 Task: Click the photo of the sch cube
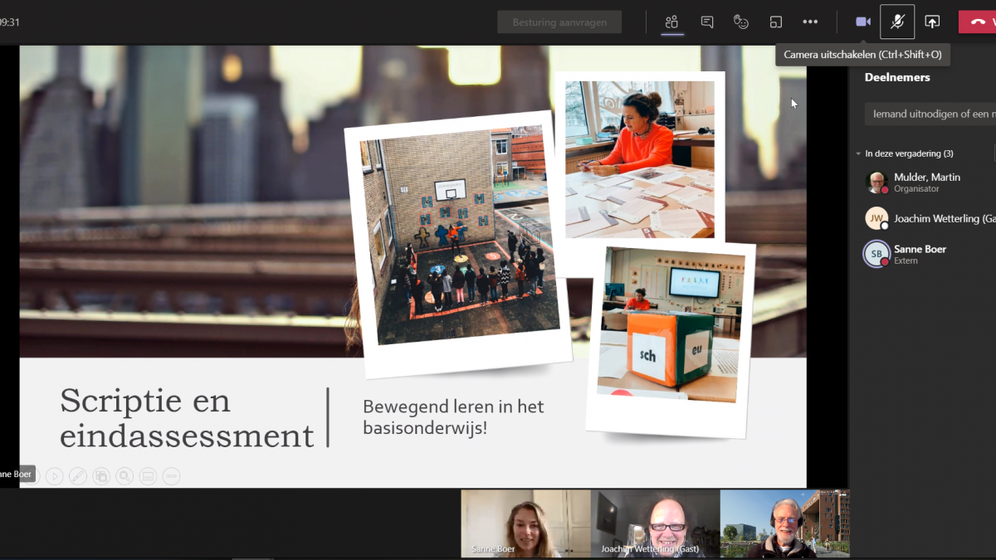point(670,325)
